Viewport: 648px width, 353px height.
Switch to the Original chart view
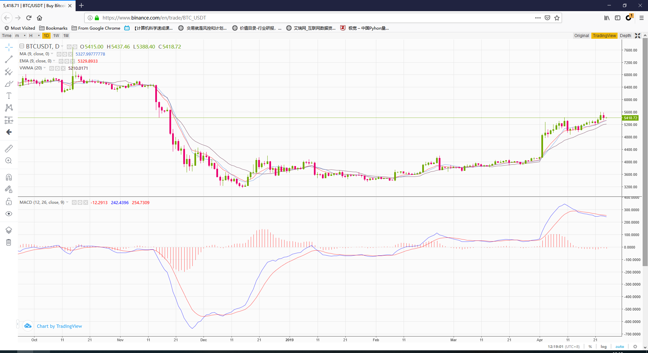pos(582,36)
